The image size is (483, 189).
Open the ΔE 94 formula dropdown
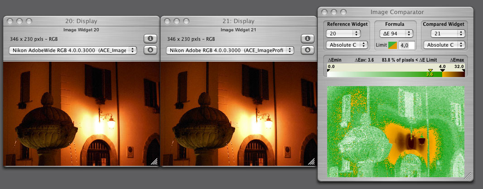tap(396, 33)
